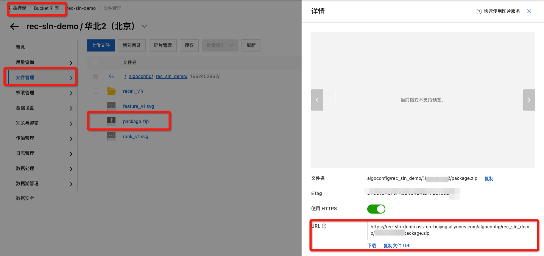
Task: Click the return-to-parent directory arrow icon
Action: coord(111,76)
